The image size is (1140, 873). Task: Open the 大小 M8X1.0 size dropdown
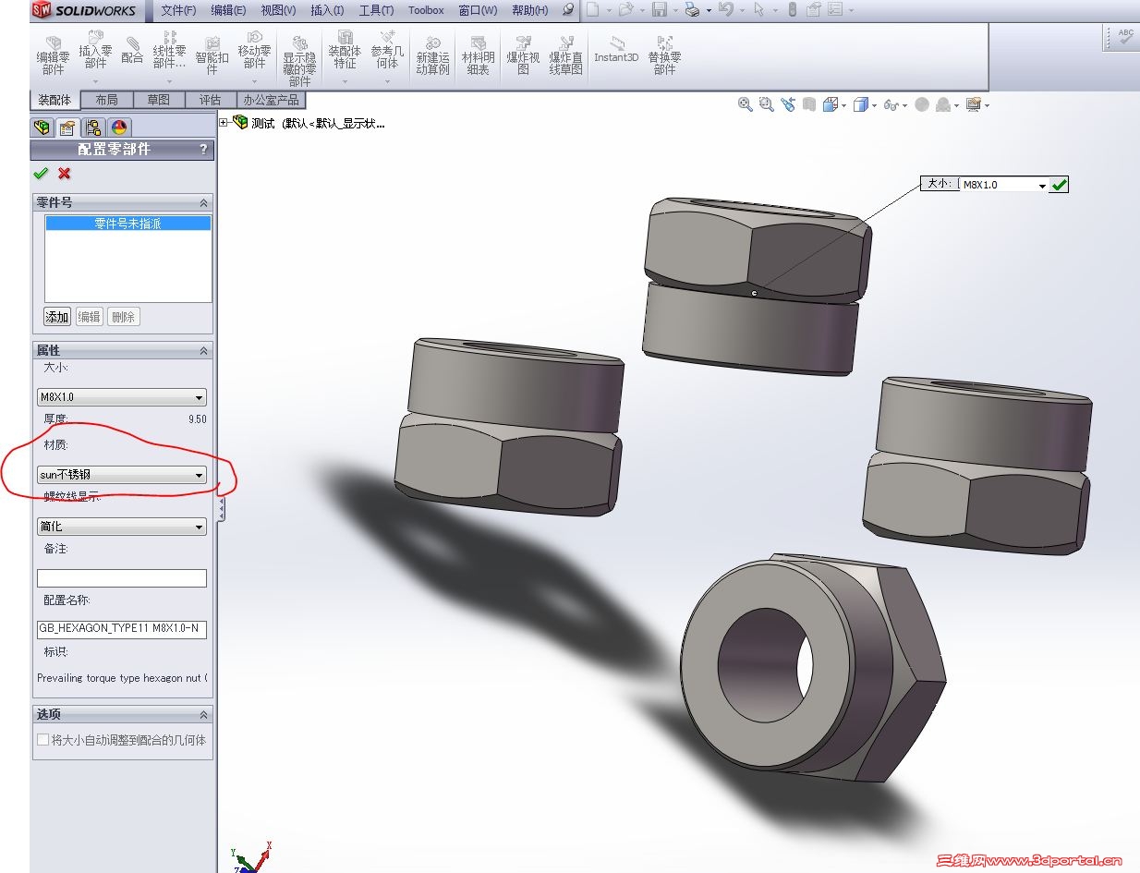coord(122,397)
